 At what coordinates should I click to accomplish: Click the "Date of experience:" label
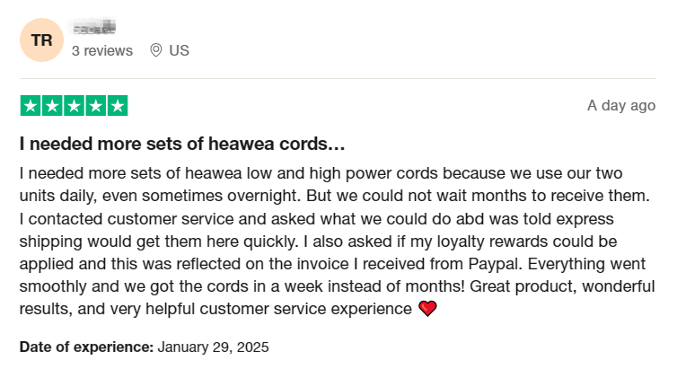86,346
